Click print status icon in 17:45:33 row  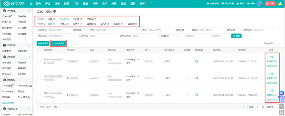click(x=196, y=61)
